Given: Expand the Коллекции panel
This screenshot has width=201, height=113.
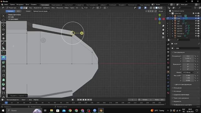Looking at the screenshot, I should click(x=177, y=91).
